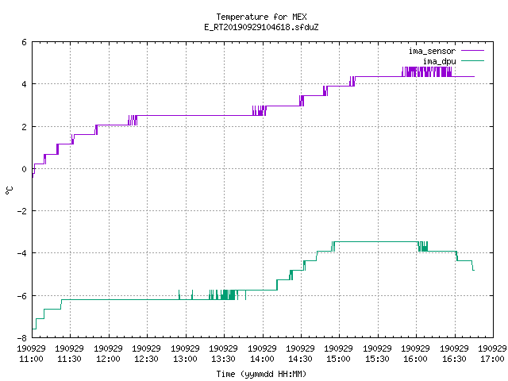
Task: Click the green ima_dpu legend line sample
Action: click(x=472, y=60)
